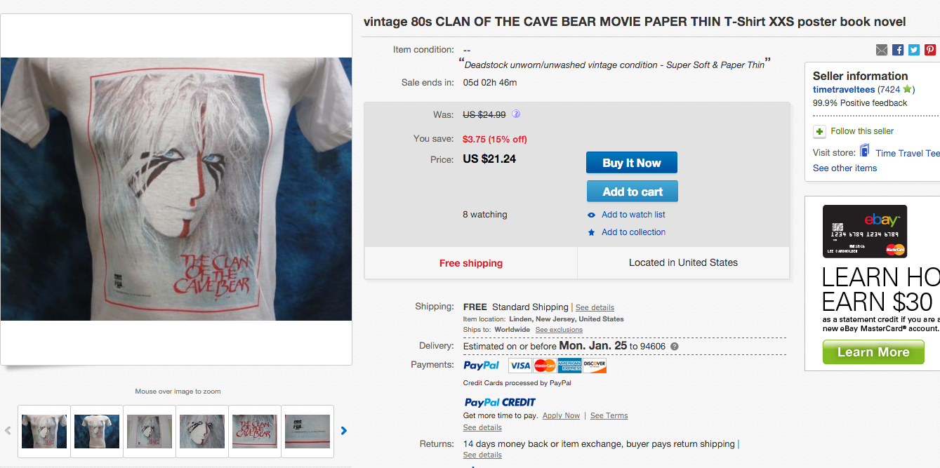Show next thumbnails with right arrow
This screenshot has height=468, width=940.
pos(344,431)
